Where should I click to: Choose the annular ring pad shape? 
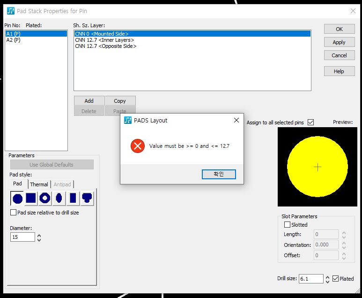pos(45,199)
